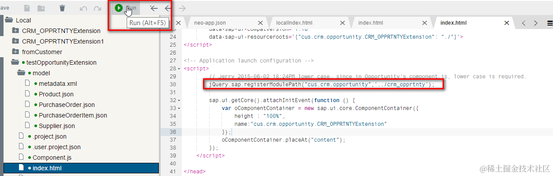Viewport: 553px width, 176px height.
Task: Expand the fromCustomer project plus icon
Action: point(15,51)
